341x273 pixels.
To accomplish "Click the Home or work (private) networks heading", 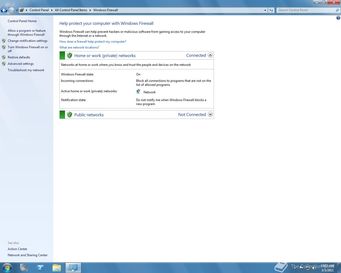I will (105, 55).
